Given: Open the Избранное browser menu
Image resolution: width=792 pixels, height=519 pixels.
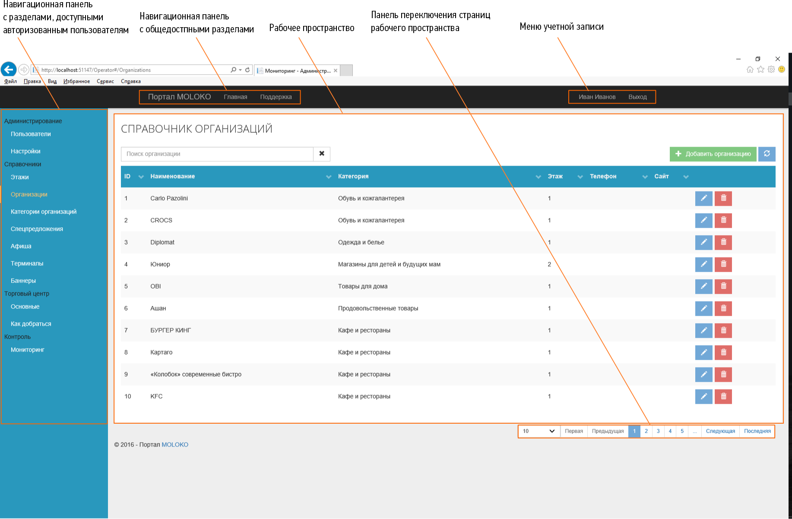Looking at the screenshot, I should pos(76,82).
